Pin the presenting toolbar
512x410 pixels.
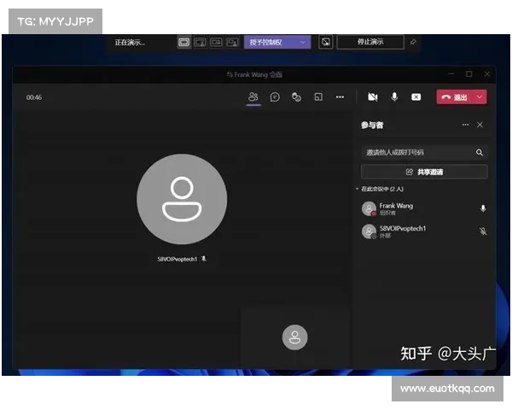[413, 42]
